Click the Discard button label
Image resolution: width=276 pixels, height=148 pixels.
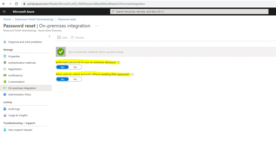pyautogui.click(x=80, y=38)
